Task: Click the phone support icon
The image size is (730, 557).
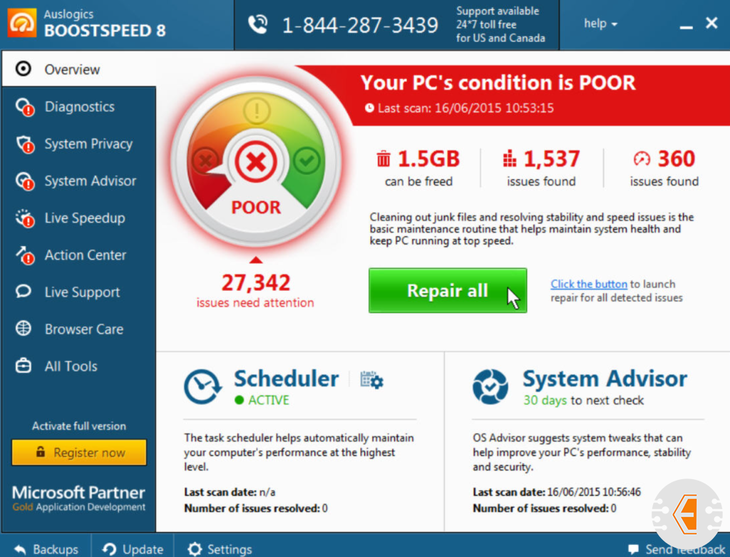Action: point(257,25)
